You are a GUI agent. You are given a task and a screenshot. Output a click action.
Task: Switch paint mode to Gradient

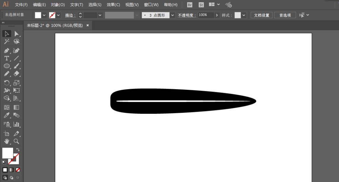[11, 170]
